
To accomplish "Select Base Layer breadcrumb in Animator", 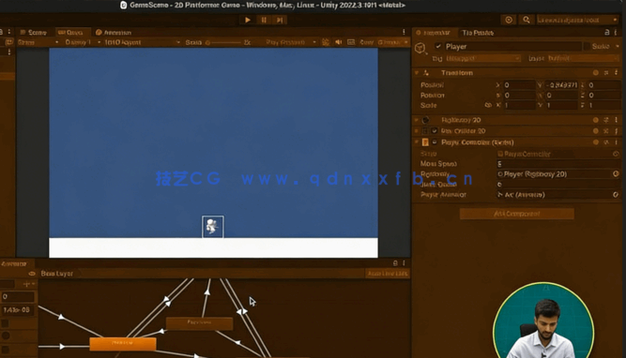I will [57, 274].
